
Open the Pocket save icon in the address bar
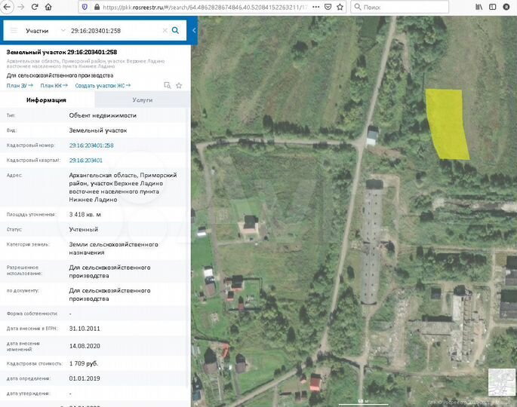coord(328,7)
